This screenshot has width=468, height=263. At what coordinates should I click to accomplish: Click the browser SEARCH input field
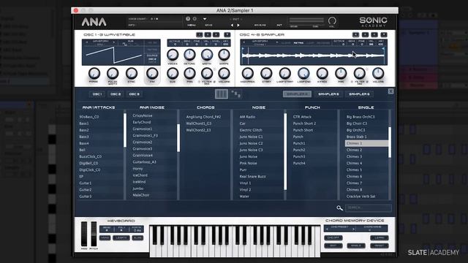tap(369, 207)
